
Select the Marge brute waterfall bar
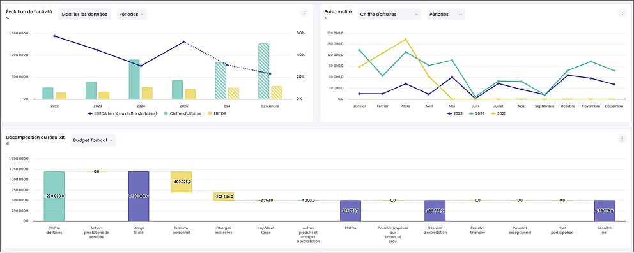click(139, 196)
